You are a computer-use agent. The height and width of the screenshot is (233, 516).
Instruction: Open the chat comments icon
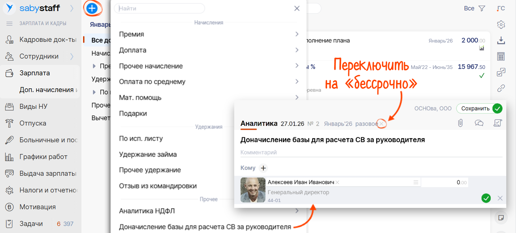[x=479, y=123]
